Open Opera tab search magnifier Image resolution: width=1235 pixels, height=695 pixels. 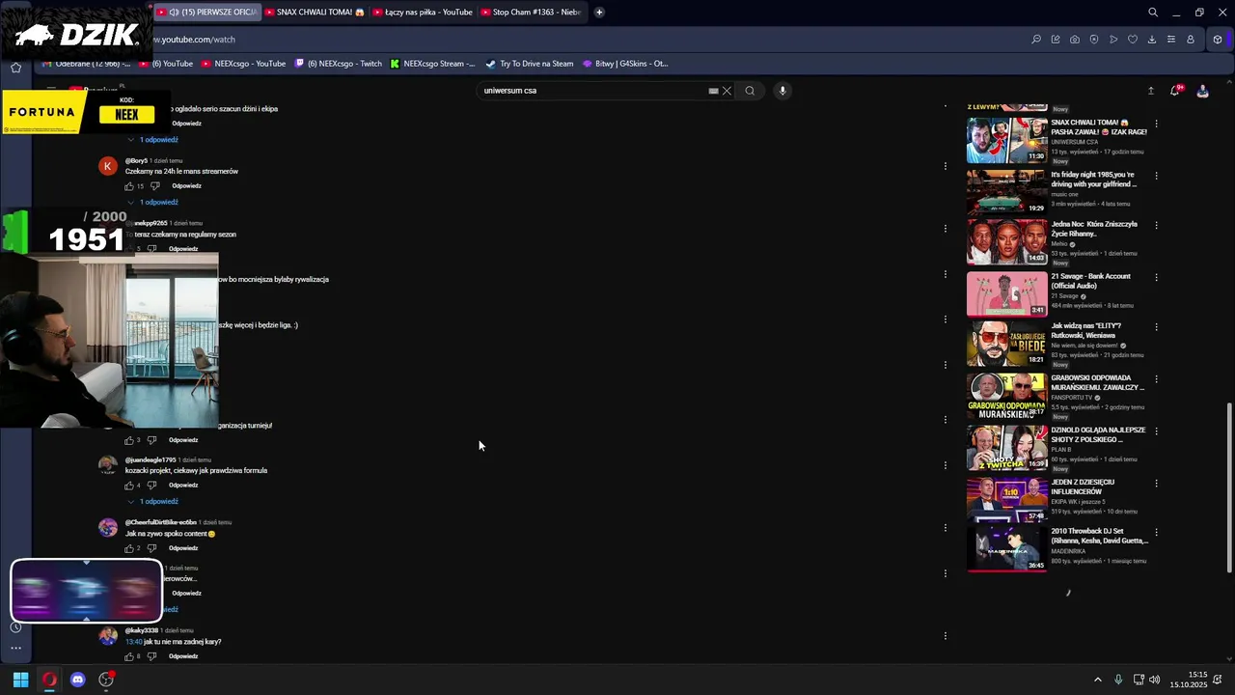(1153, 13)
